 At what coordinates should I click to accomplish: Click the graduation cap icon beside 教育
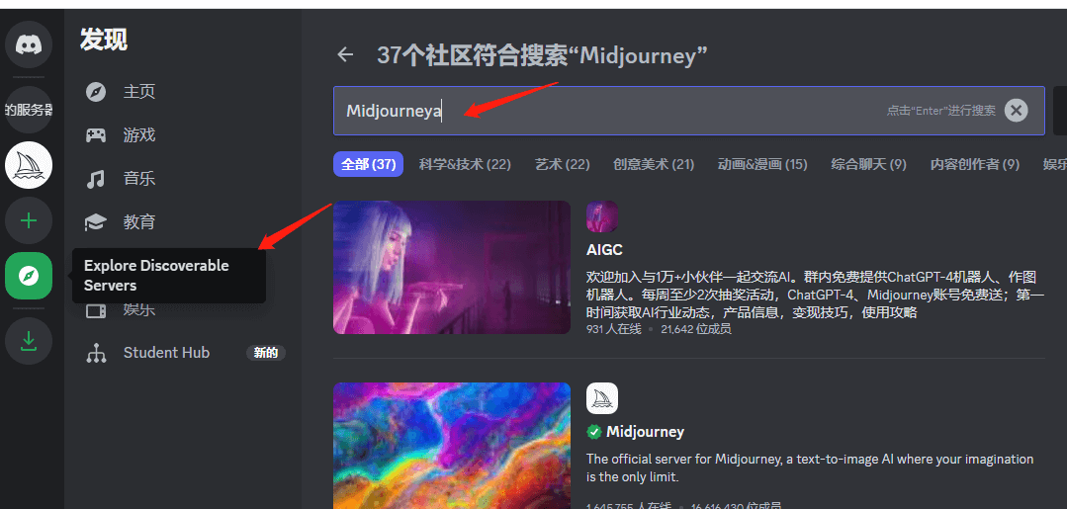point(96,222)
